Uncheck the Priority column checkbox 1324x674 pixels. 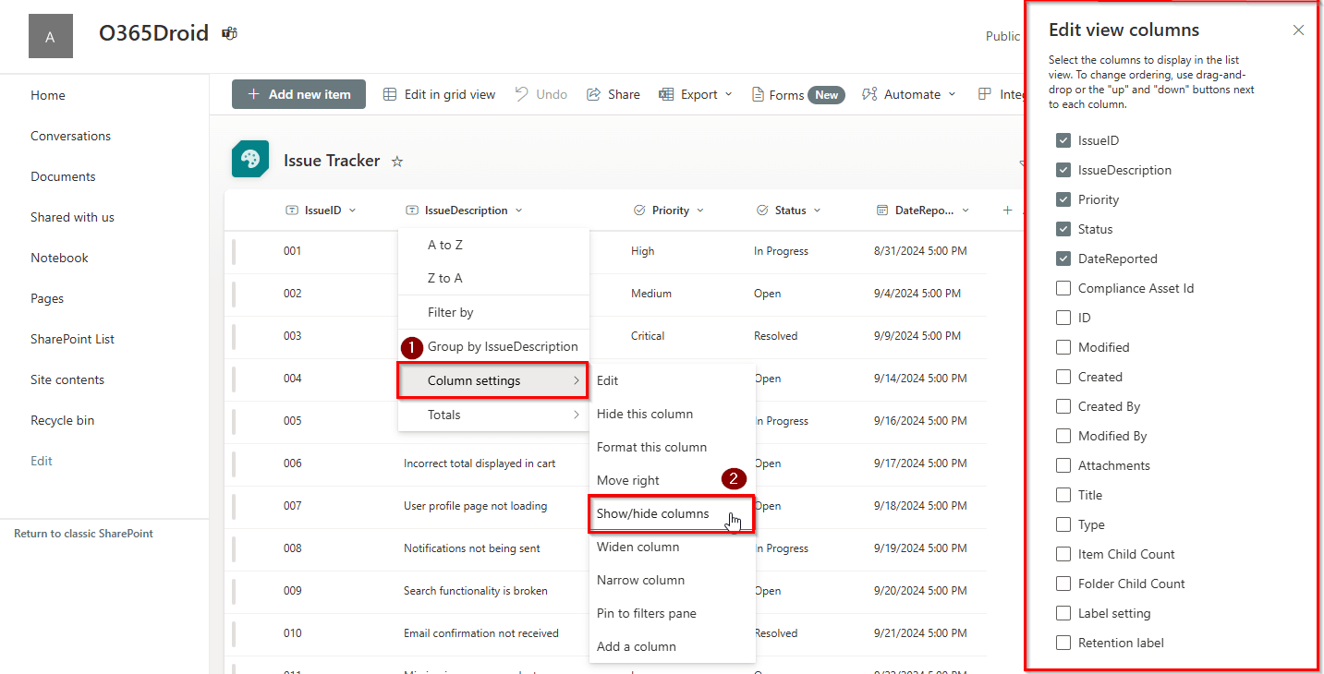[1063, 199]
